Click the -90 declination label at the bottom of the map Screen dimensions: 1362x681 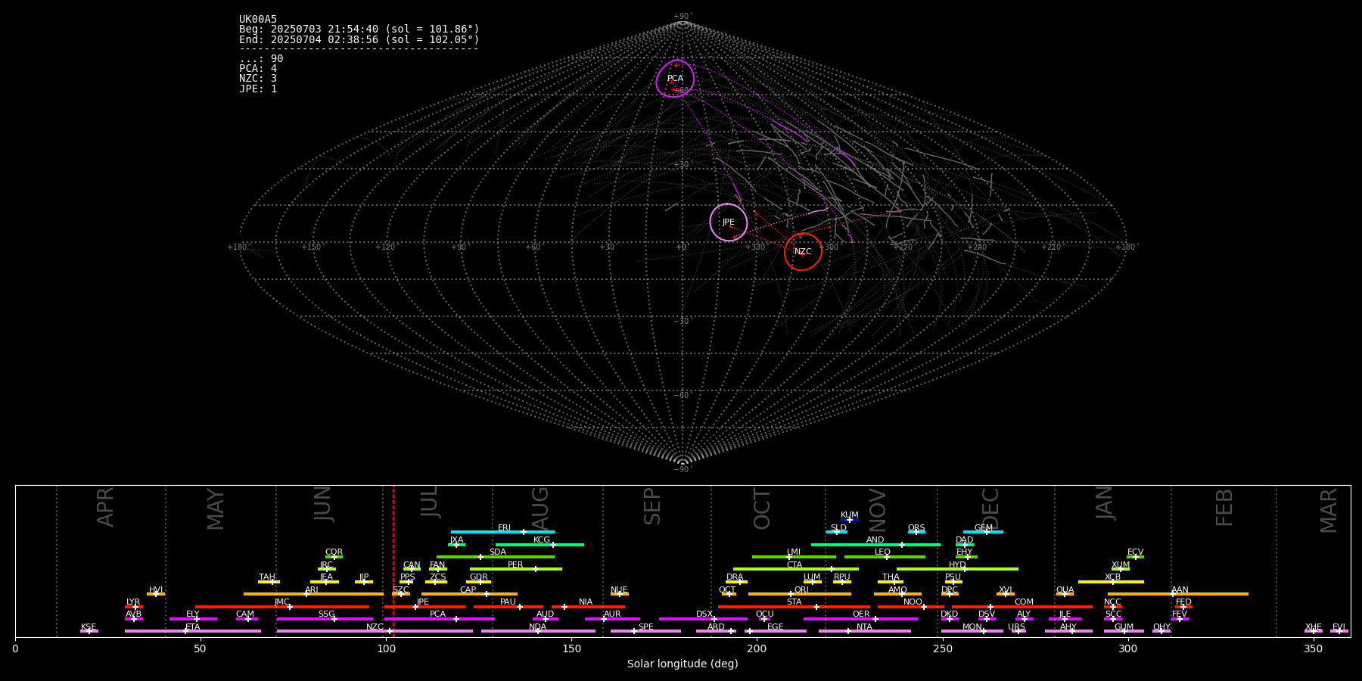683,470
